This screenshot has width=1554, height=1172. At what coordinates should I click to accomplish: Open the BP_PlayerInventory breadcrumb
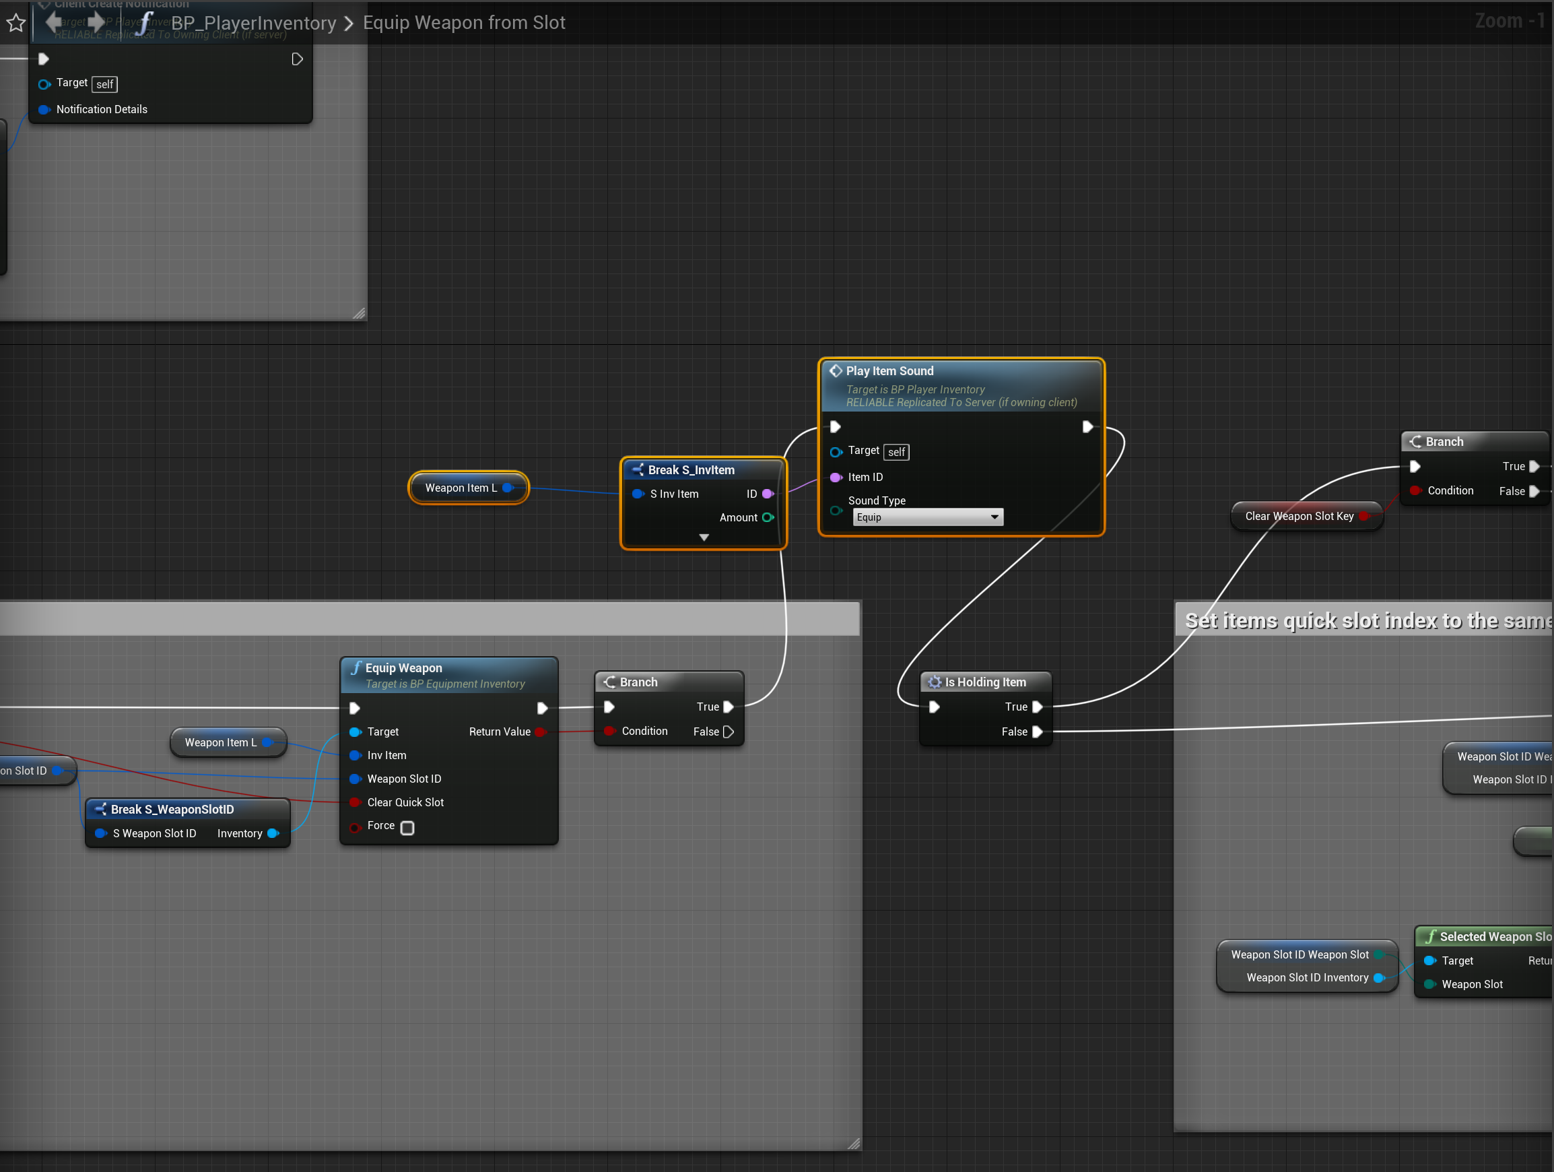254,23
